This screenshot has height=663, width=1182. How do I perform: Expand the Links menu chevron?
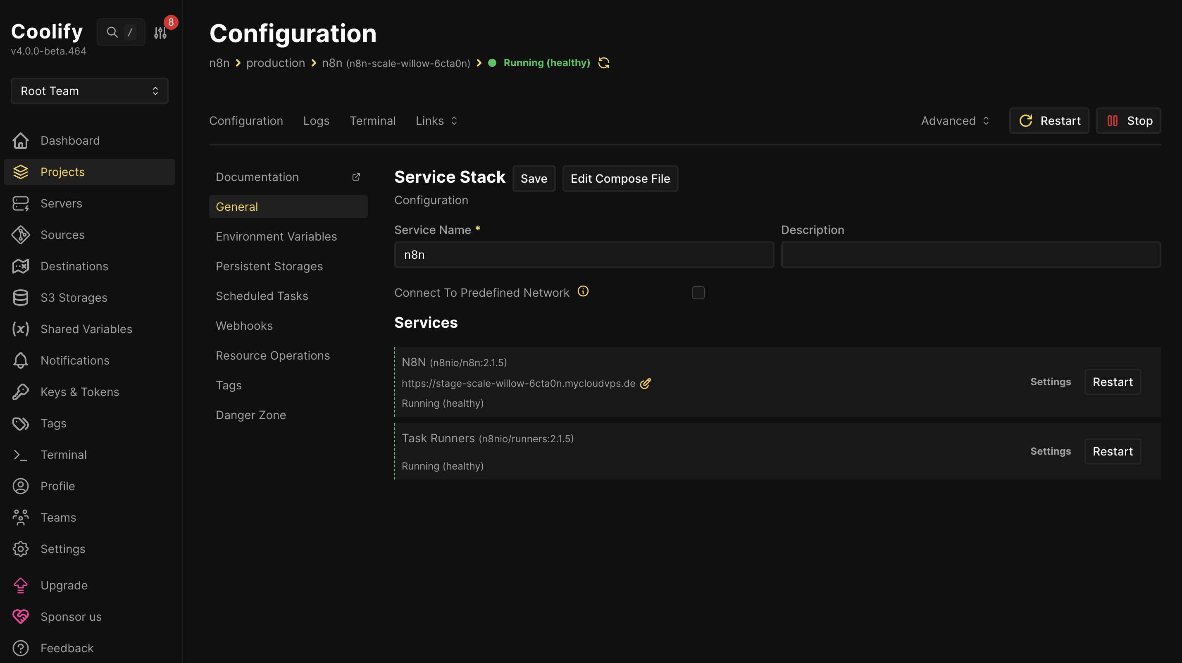[454, 120]
